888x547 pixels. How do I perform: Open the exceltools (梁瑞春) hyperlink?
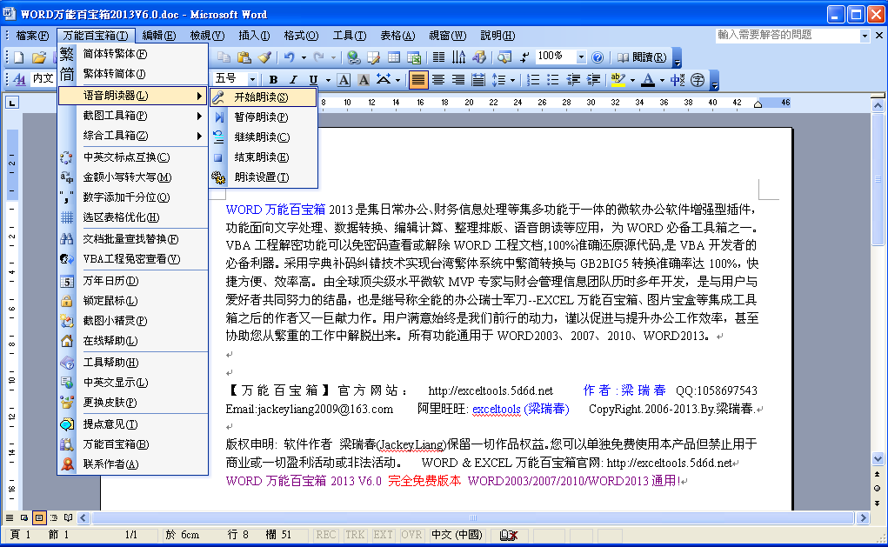tap(520, 409)
